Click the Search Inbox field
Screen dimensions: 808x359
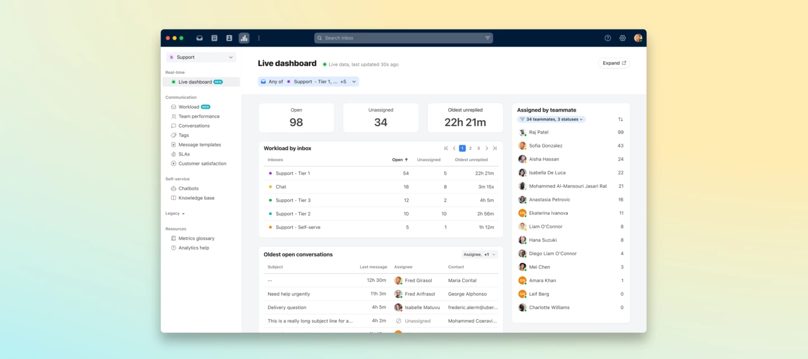coord(403,38)
